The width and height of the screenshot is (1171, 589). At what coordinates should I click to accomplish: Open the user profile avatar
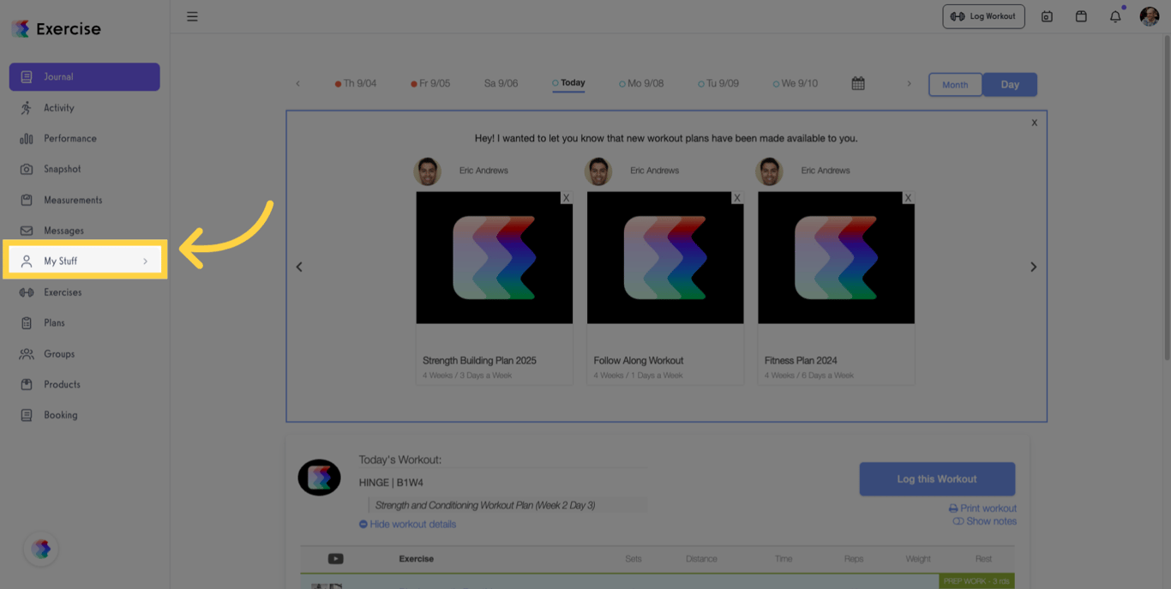click(x=1150, y=16)
